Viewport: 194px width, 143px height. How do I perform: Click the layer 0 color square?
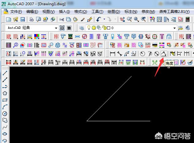109,28
